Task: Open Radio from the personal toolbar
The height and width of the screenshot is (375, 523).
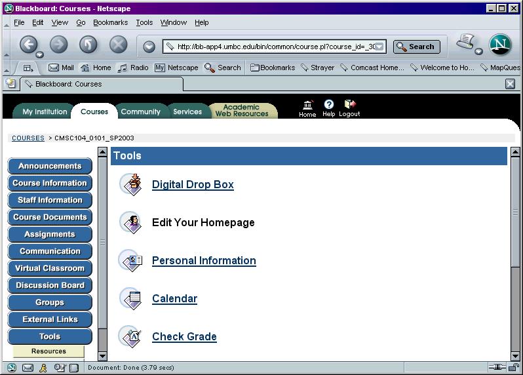Action: pyautogui.click(x=133, y=68)
